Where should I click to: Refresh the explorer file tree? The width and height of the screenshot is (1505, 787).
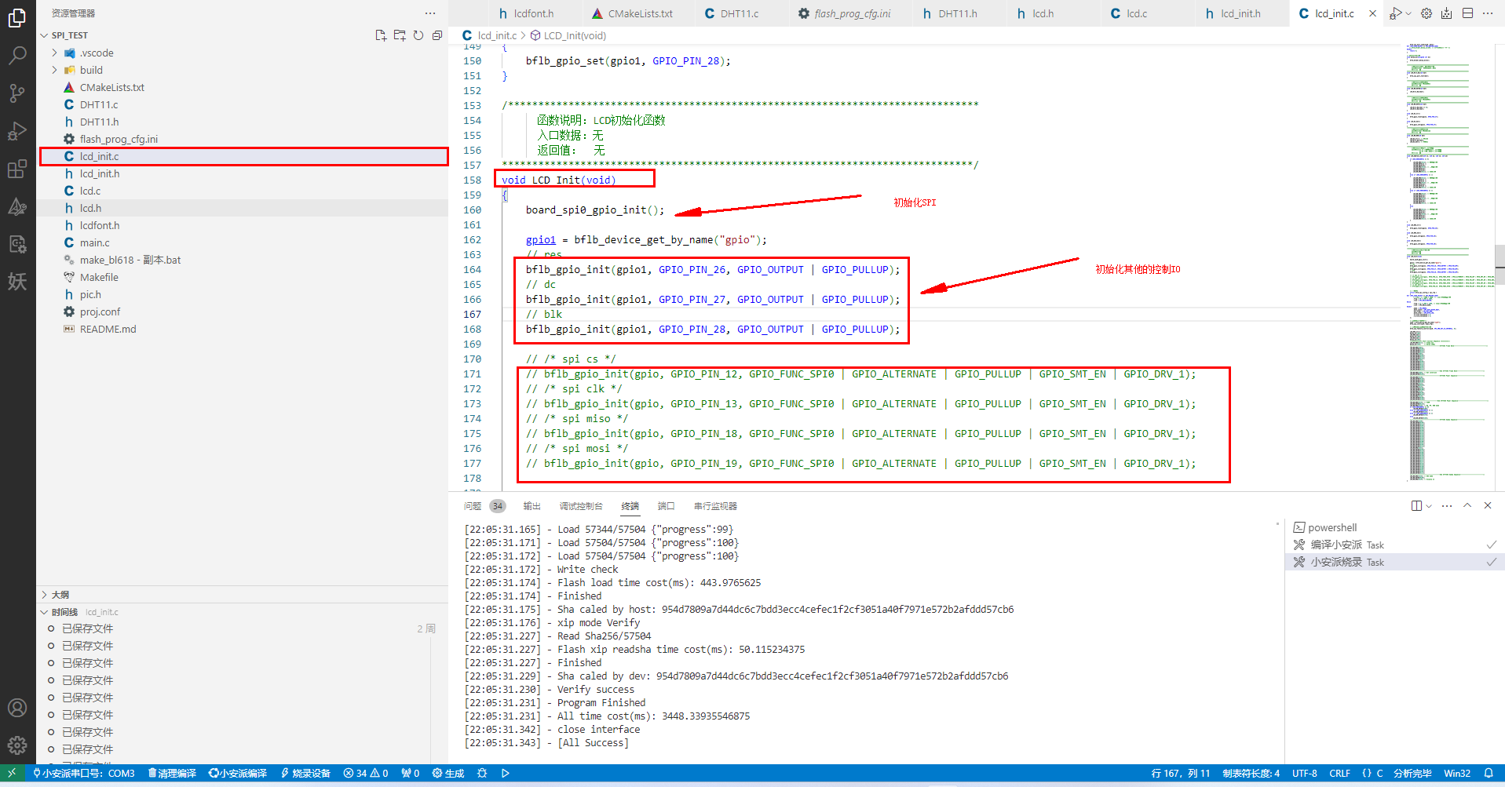click(x=418, y=35)
